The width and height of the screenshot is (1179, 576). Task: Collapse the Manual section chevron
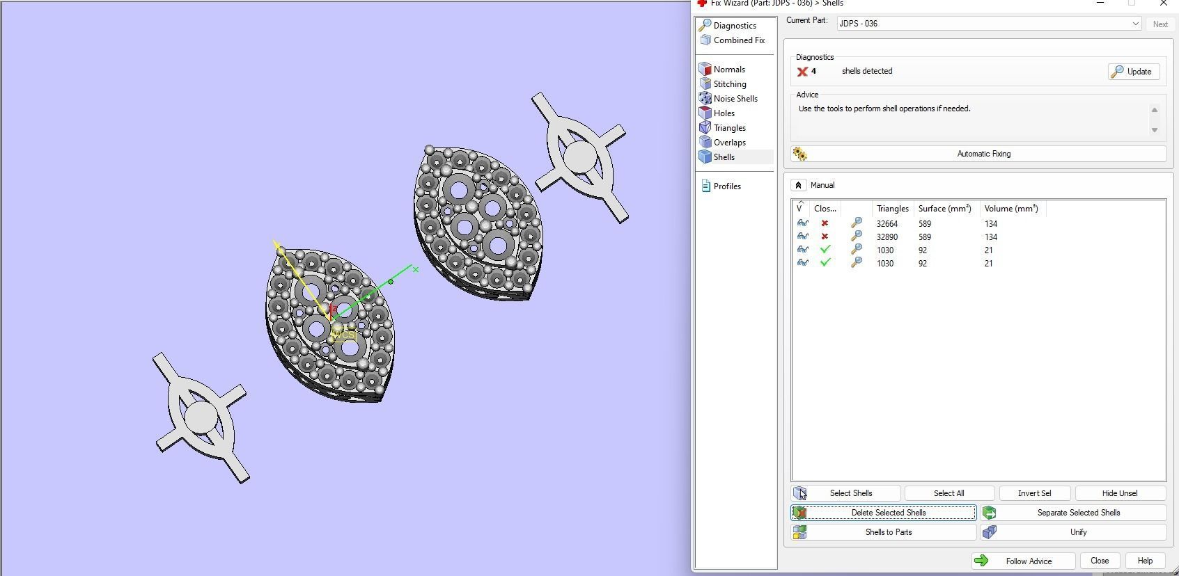(799, 185)
